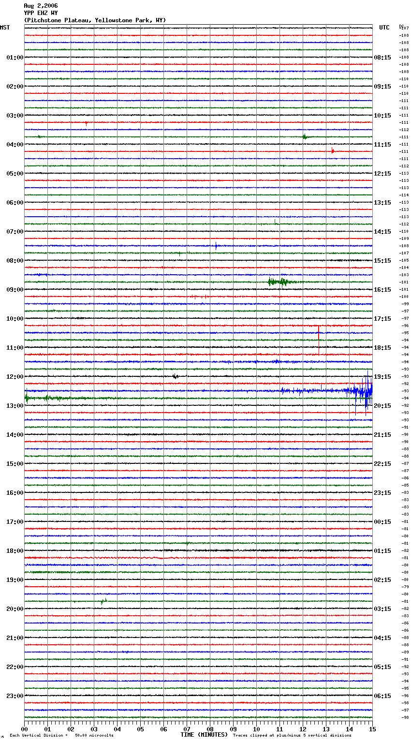Click the UTC time label '14:15'
The image size is (411, 742).
tap(382, 232)
